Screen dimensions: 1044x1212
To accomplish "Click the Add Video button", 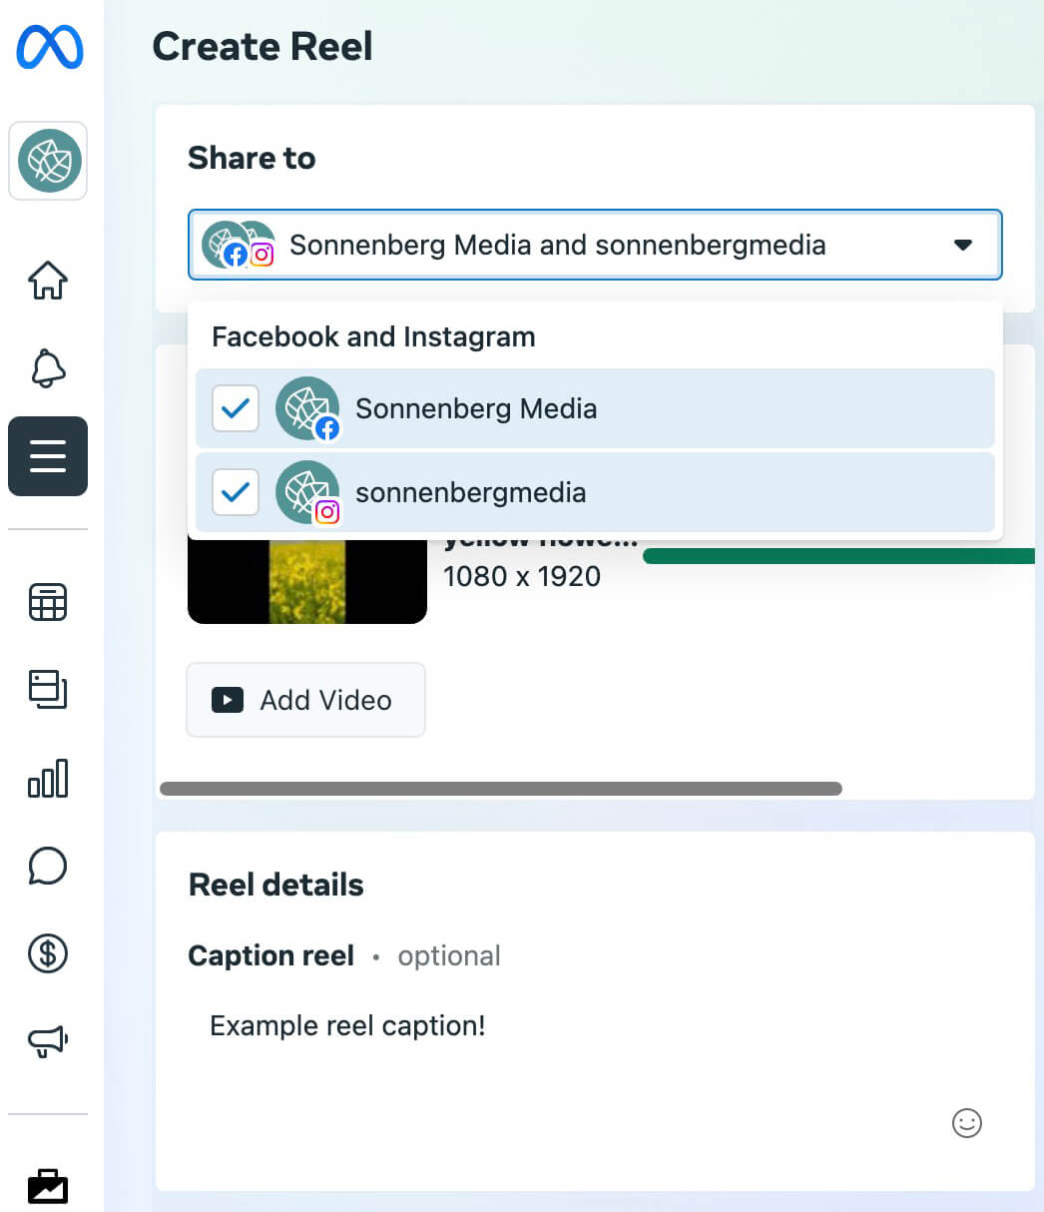I will pyautogui.click(x=305, y=700).
